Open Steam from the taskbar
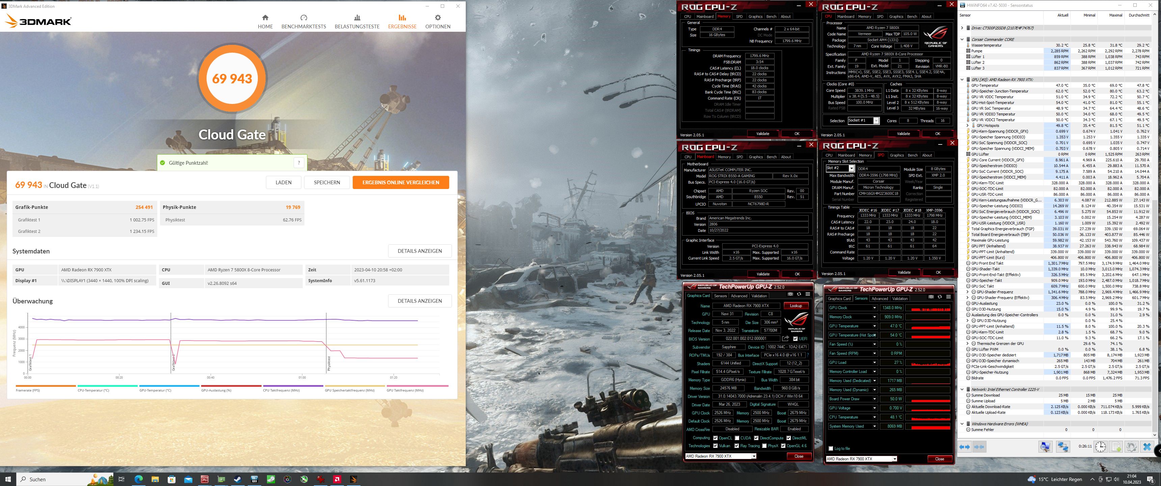This screenshot has width=1161, height=486. pos(238,479)
